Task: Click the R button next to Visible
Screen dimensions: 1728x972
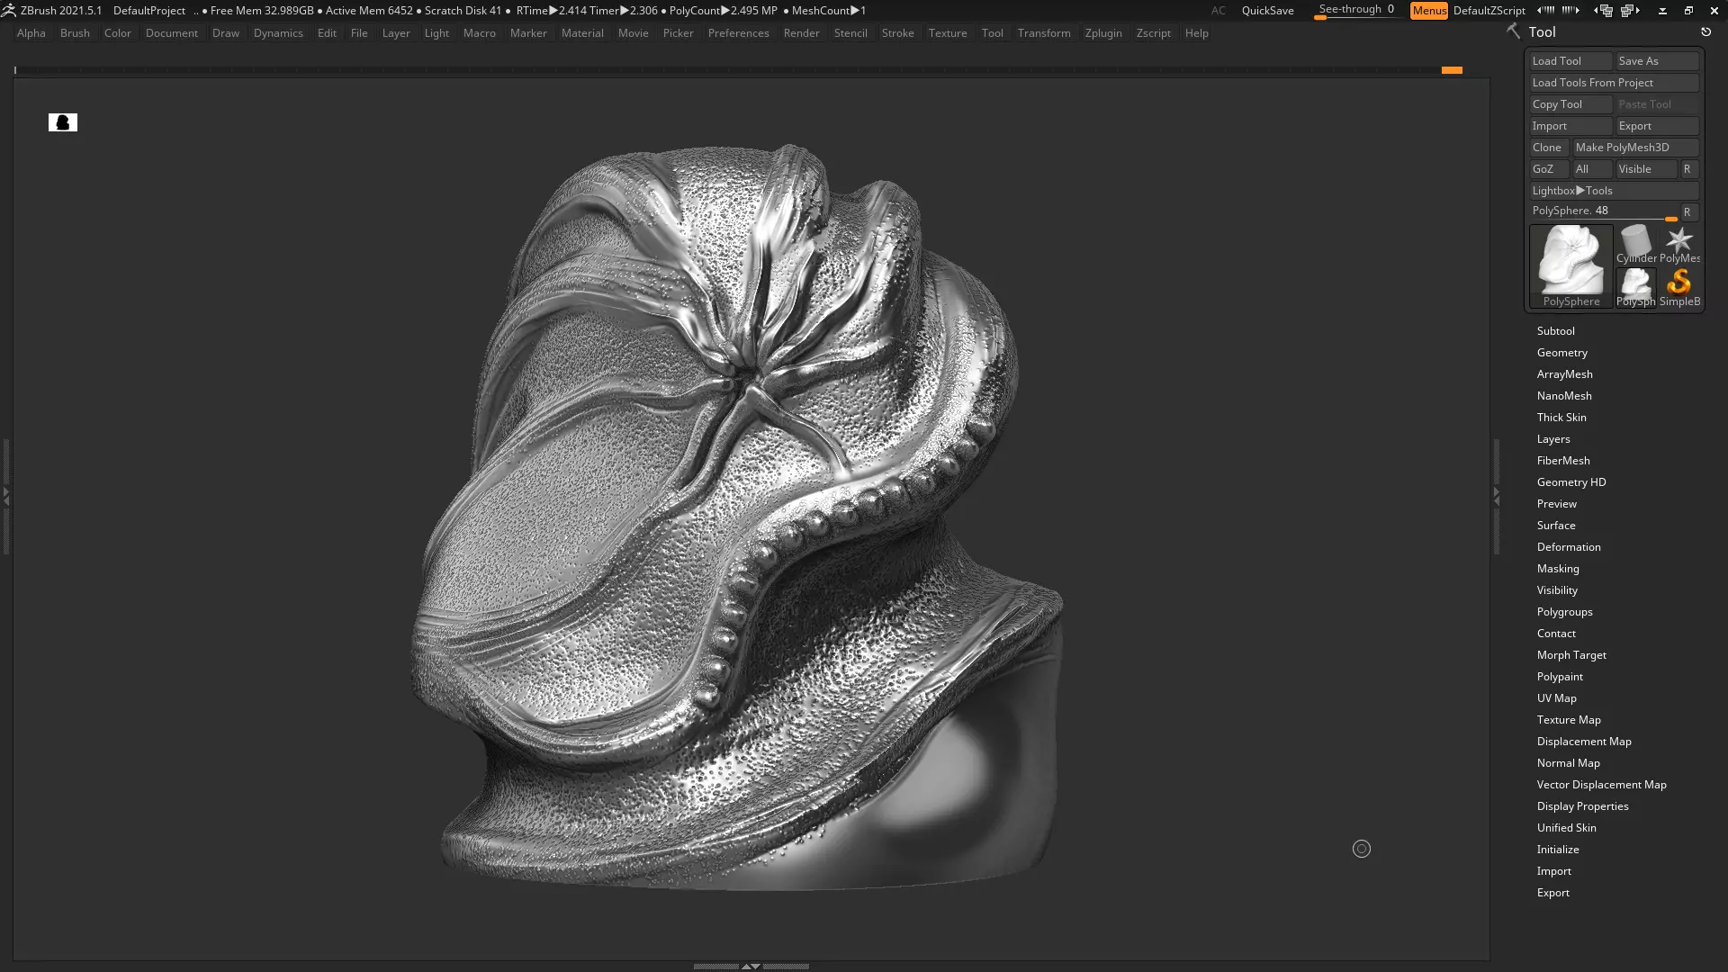Action: pos(1688,169)
